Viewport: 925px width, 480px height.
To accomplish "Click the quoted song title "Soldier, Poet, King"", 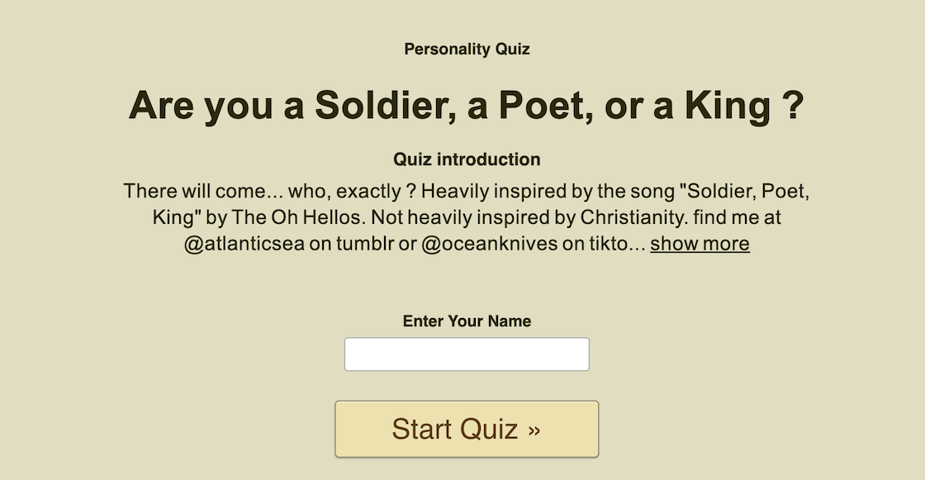I will 743,192.
